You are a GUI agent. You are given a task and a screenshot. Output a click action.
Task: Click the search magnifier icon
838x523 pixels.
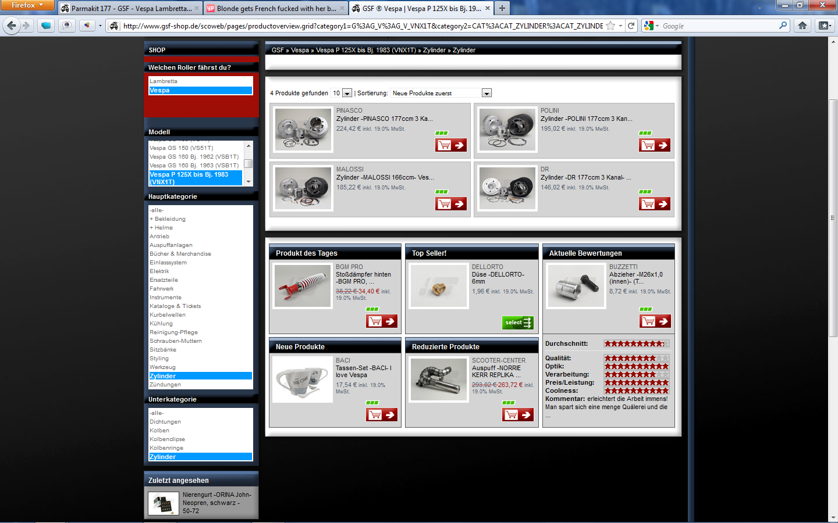pos(783,26)
